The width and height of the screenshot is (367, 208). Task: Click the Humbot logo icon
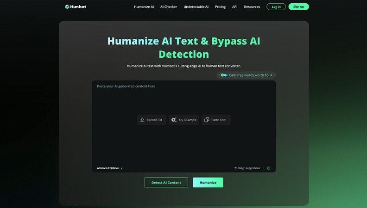pos(67,7)
